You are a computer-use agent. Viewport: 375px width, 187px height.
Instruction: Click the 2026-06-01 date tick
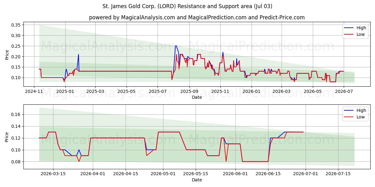point(235,174)
